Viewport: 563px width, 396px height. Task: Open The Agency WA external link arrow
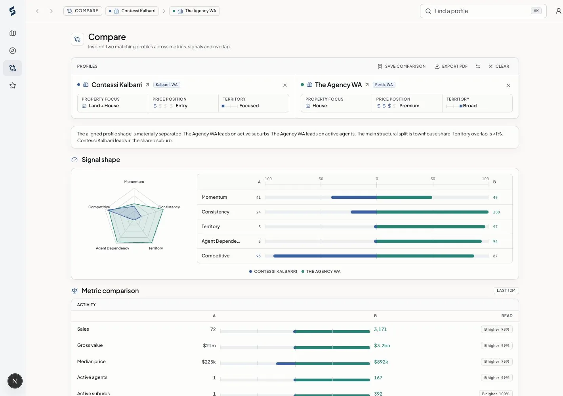pos(367,85)
